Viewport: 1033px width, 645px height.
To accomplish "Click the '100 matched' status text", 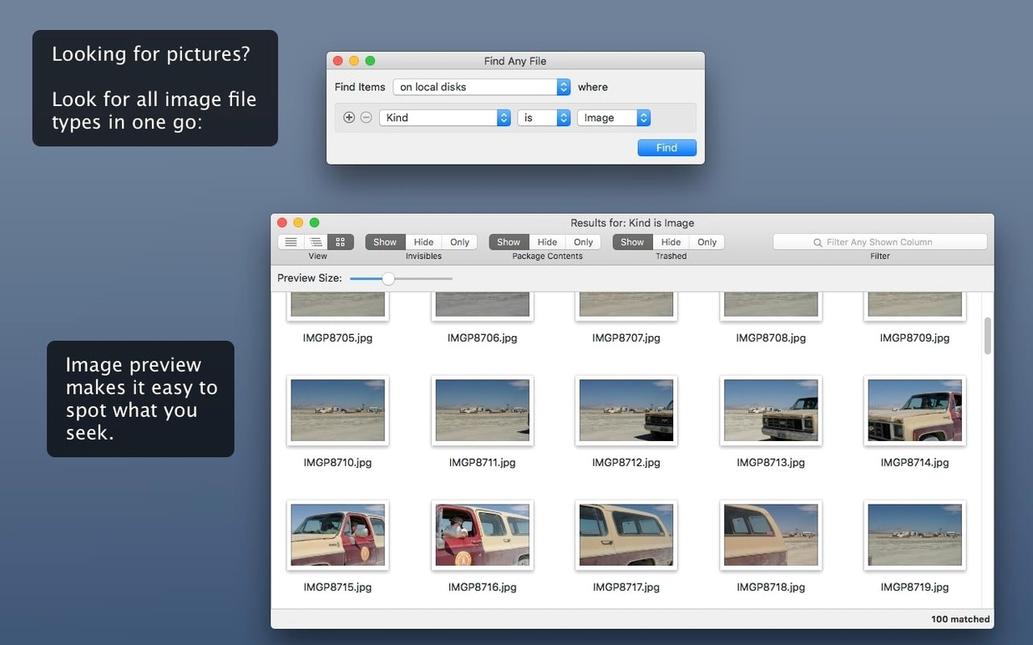I will tap(960, 619).
